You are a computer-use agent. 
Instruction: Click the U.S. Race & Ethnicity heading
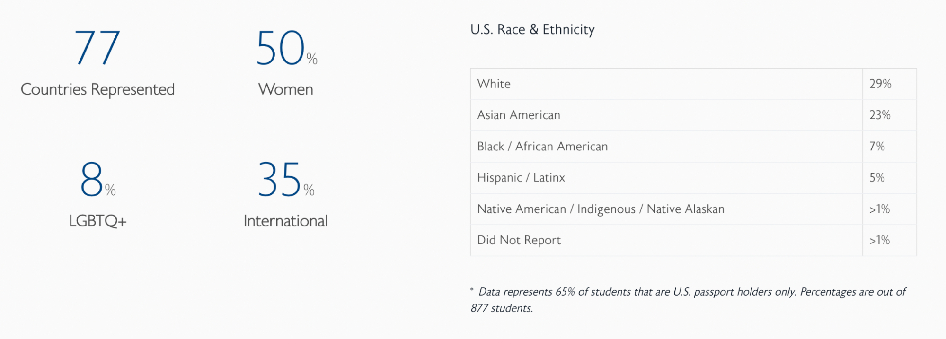(x=532, y=29)
